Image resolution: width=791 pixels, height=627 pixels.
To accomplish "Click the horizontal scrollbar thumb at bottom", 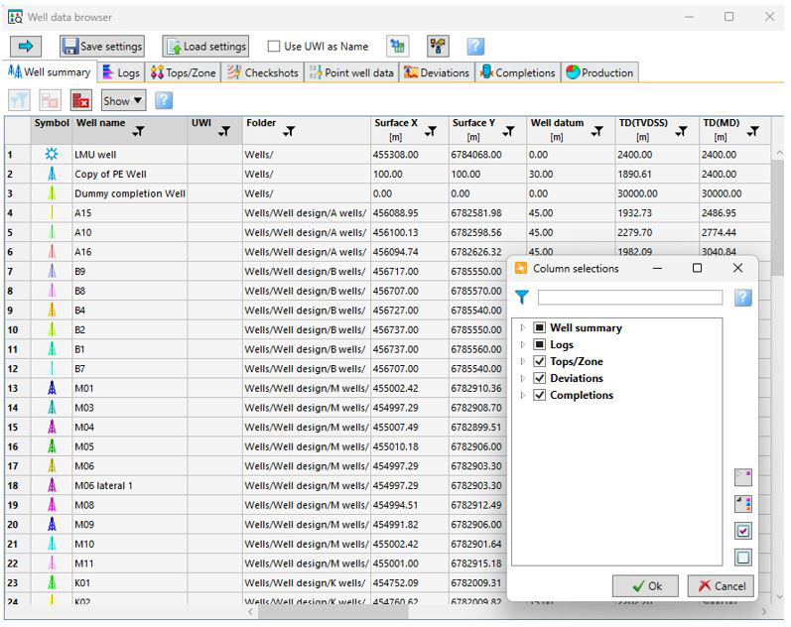I will point(332,611).
